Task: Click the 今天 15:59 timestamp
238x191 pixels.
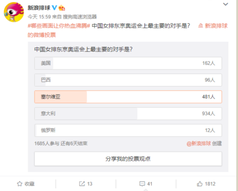Action: pos(39,17)
